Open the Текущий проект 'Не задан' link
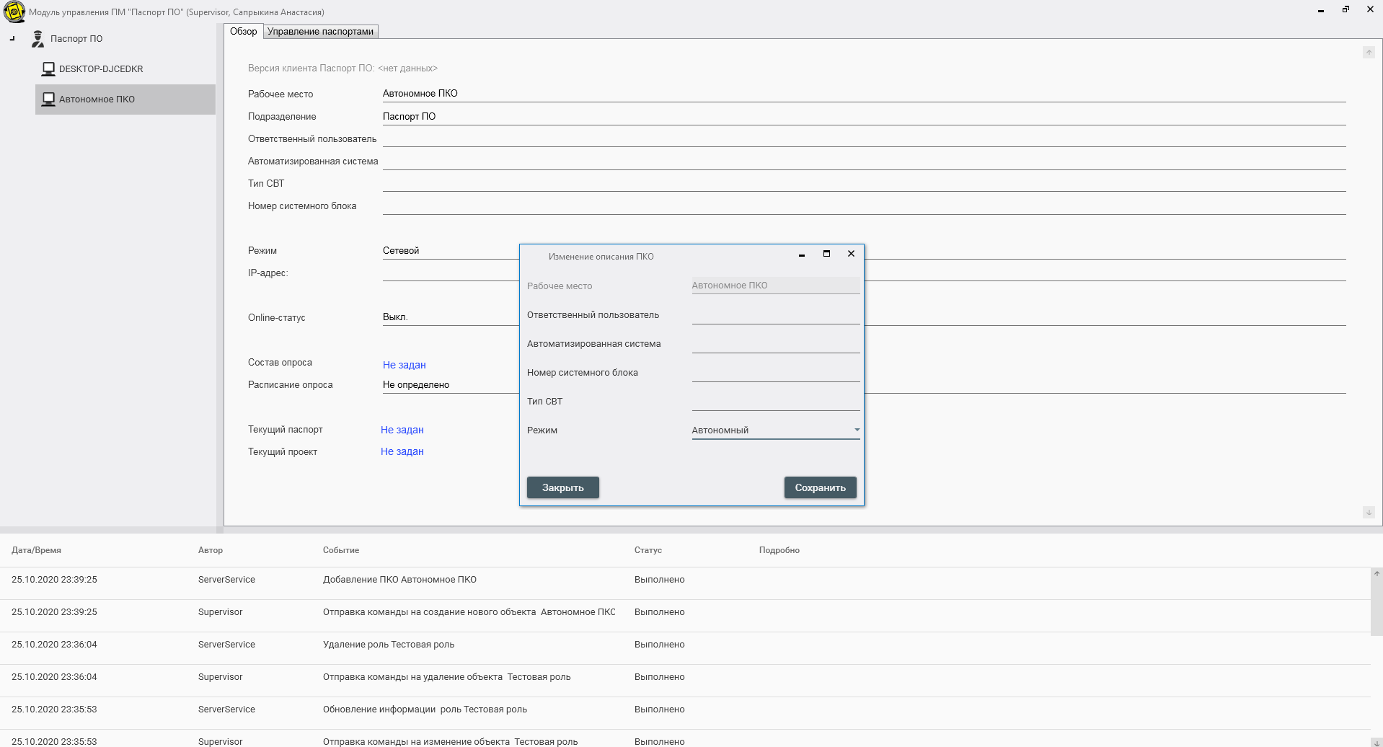The width and height of the screenshot is (1383, 747). tap(402, 451)
